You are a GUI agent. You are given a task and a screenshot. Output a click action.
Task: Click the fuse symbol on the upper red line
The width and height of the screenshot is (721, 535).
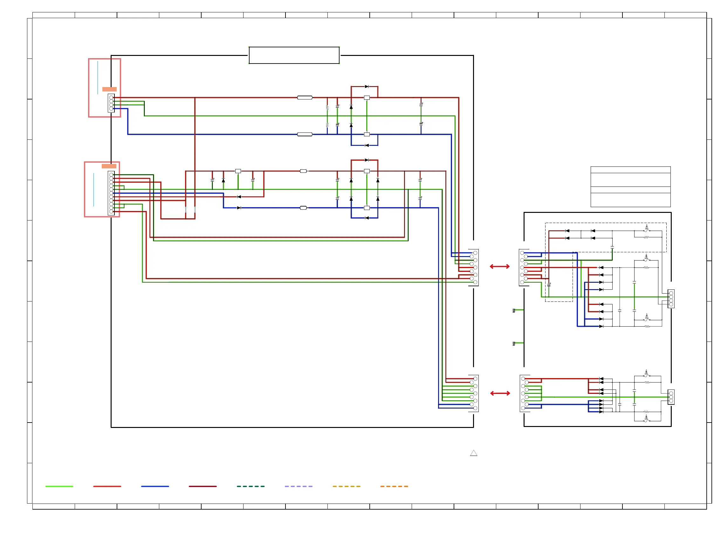click(305, 98)
